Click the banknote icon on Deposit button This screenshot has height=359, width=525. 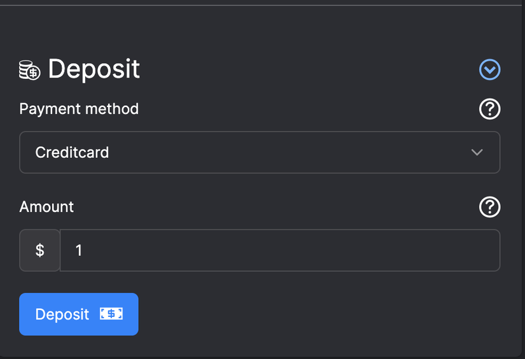pos(111,314)
